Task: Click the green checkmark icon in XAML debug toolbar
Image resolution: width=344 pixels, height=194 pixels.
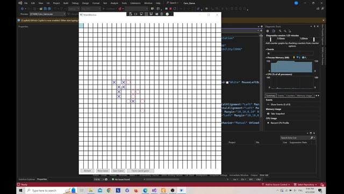Action: (x=167, y=14)
